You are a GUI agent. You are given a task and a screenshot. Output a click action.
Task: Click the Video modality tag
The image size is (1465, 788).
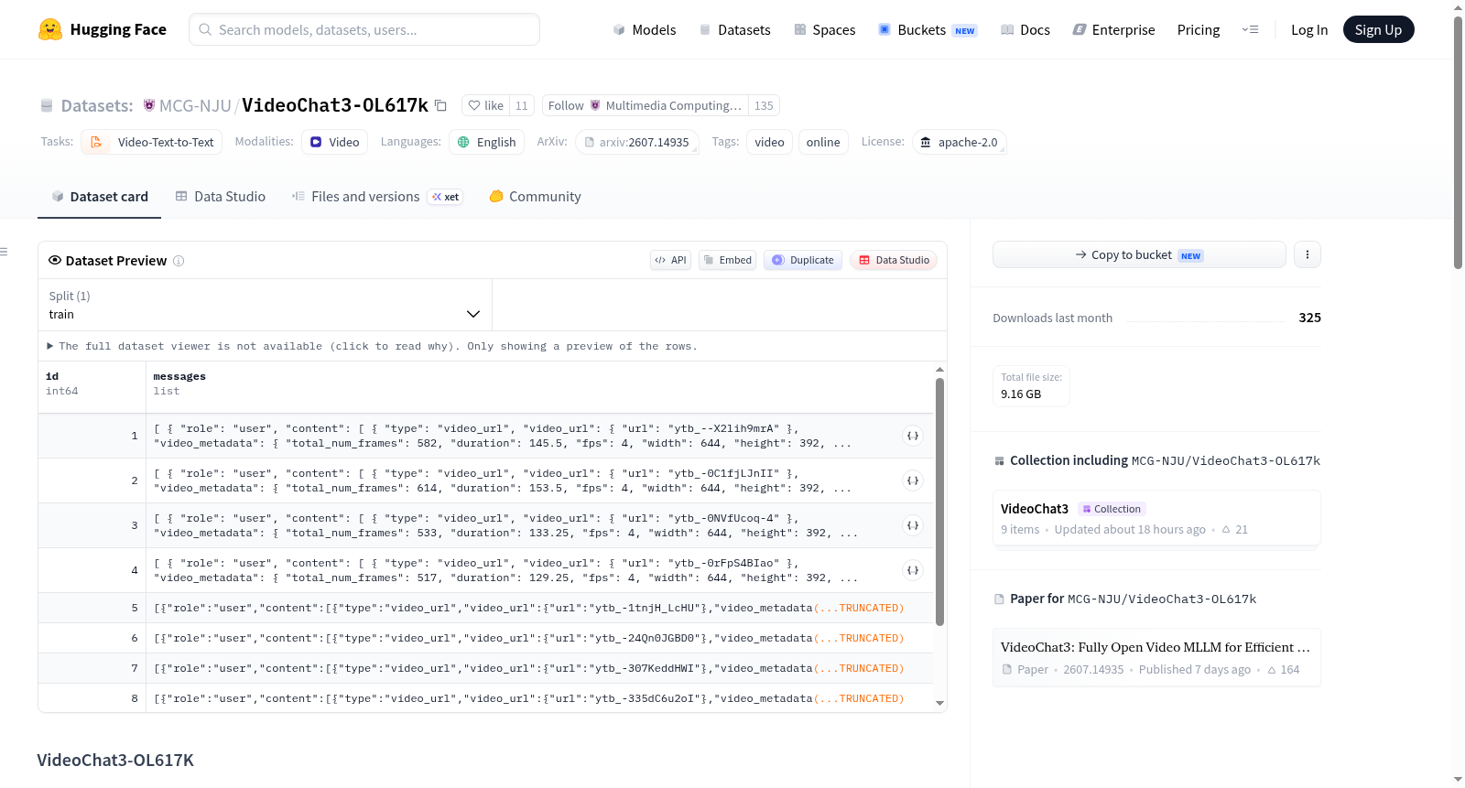[334, 142]
